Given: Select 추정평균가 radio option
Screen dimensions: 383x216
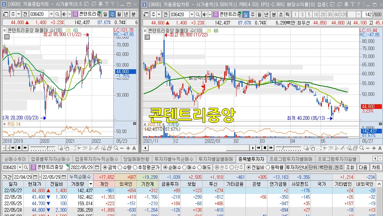Looking at the screenshot, I should click(x=146, y=167).
